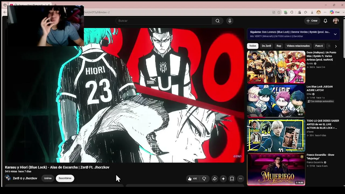Screen dimensions: 345x194
Task: Open Los Blue Lock JUEGAN AZURE LATCH title
Action: click(x=320, y=88)
